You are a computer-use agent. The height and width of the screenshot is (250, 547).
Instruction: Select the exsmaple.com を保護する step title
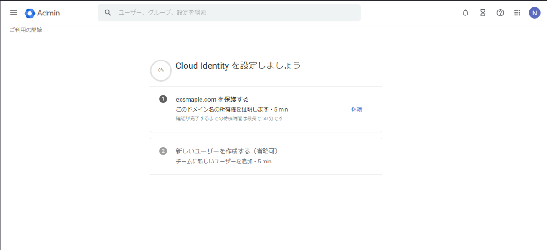[212, 99]
